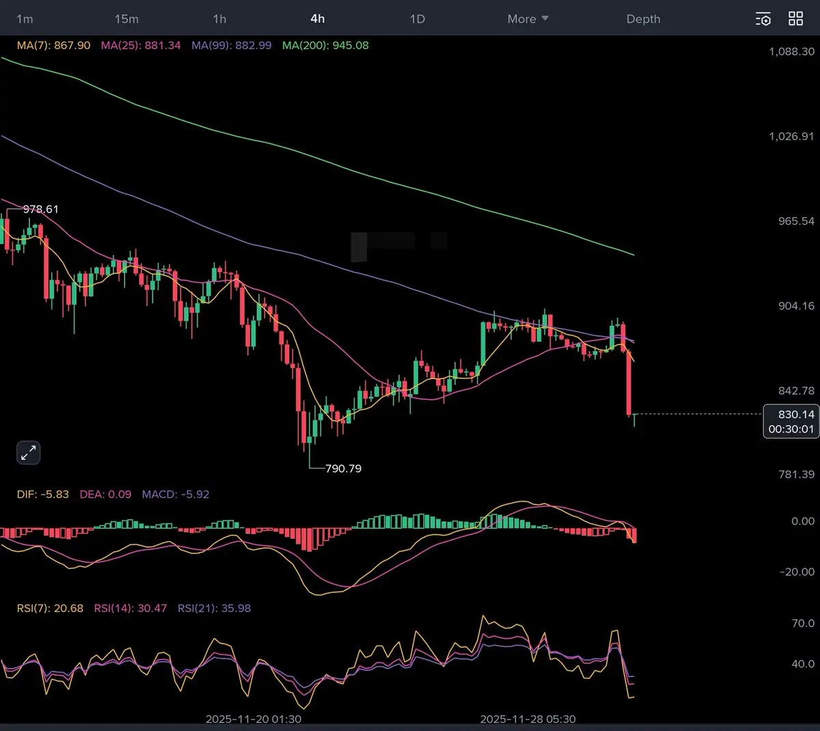Open the Depth chart tab

[x=644, y=19]
